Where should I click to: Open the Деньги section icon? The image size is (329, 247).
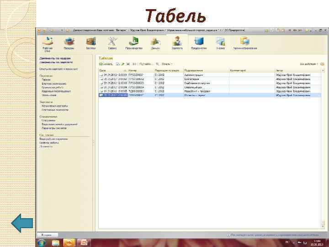click(x=155, y=43)
